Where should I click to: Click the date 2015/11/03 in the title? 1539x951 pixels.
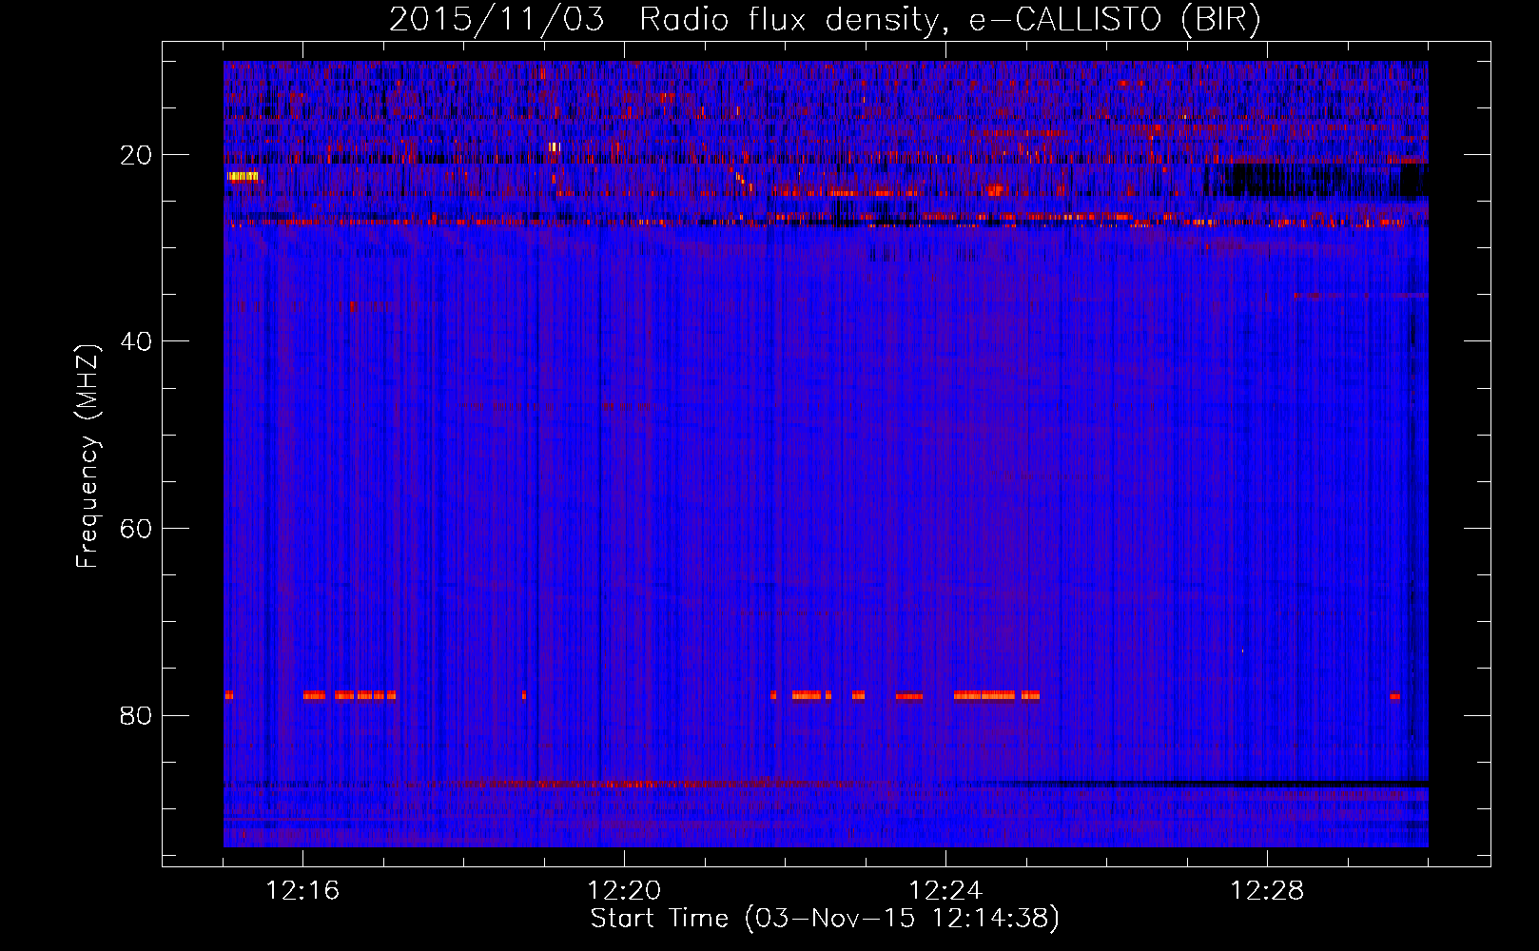tap(496, 20)
